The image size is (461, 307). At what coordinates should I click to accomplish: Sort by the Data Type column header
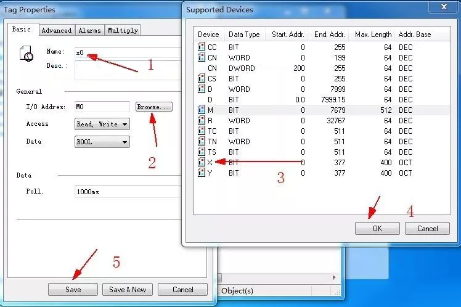coord(244,35)
